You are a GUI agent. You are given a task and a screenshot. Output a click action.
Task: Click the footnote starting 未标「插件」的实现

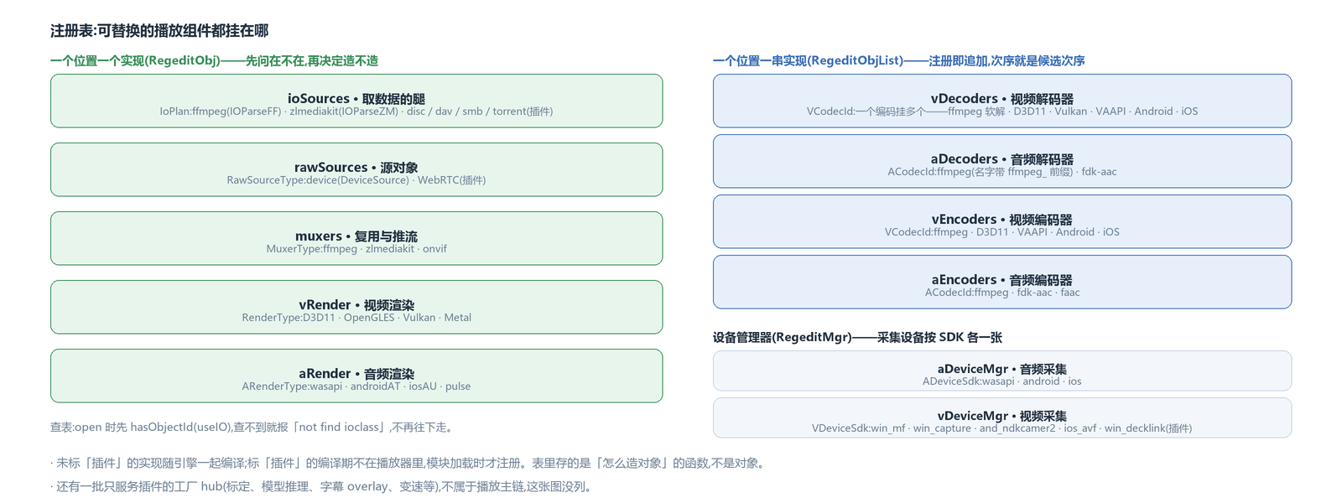pos(409,464)
